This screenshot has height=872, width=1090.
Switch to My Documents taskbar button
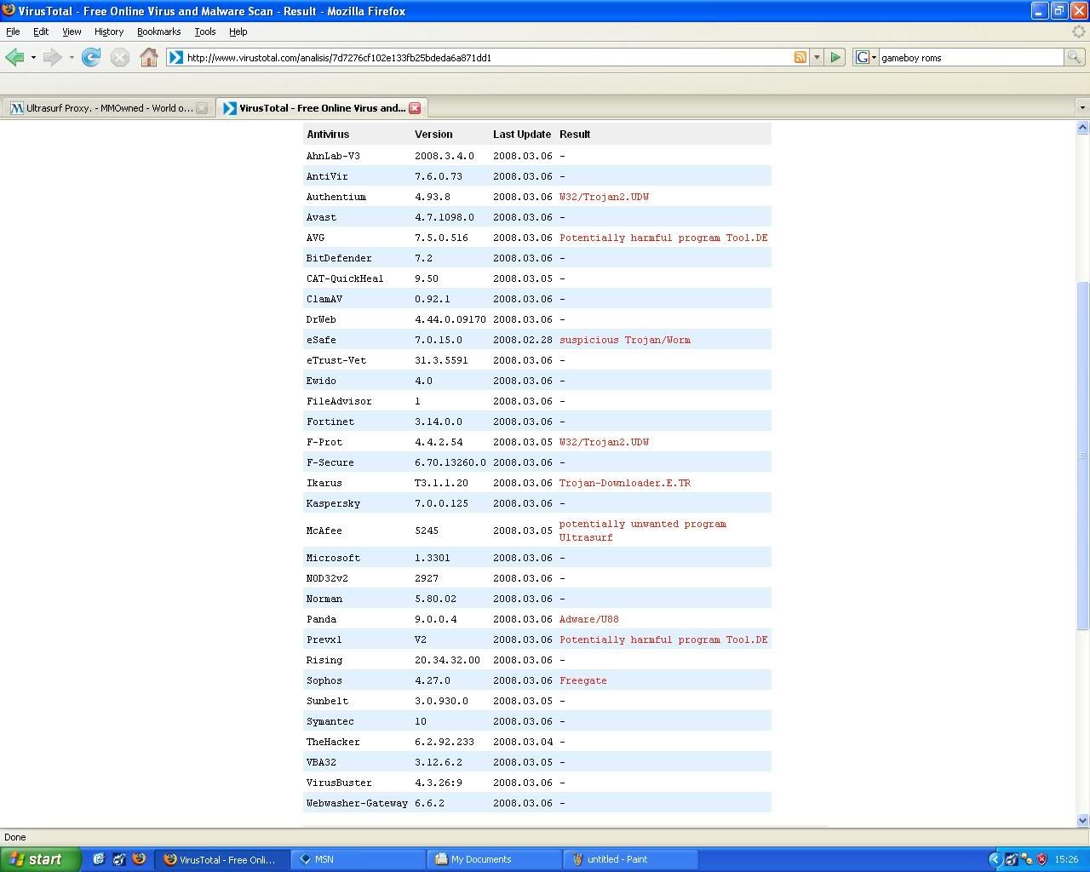coord(495,859)
